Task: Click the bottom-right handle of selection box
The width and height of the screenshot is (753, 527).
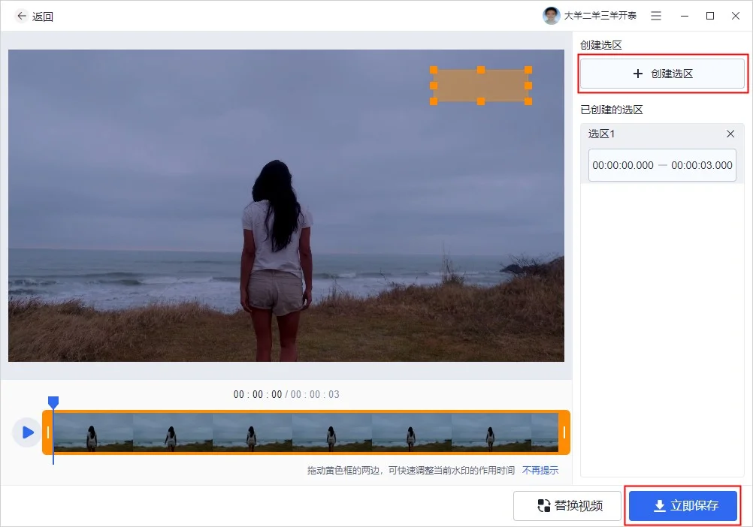Action: coord(528,101)
